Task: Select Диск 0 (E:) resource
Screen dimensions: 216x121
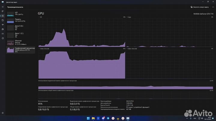Action: coord(21,27)
